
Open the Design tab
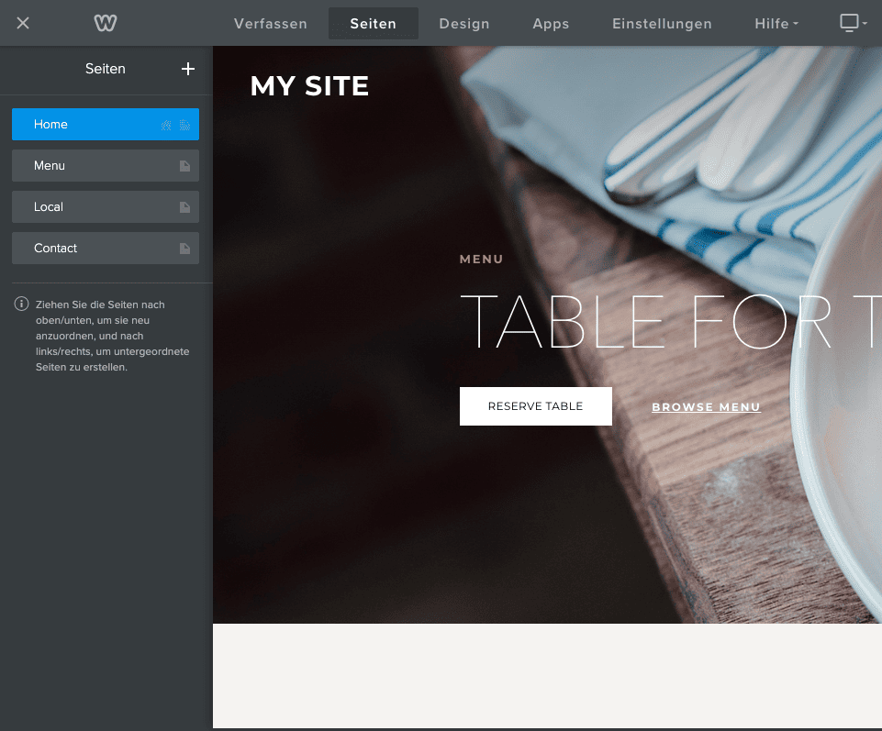[464, 24]
